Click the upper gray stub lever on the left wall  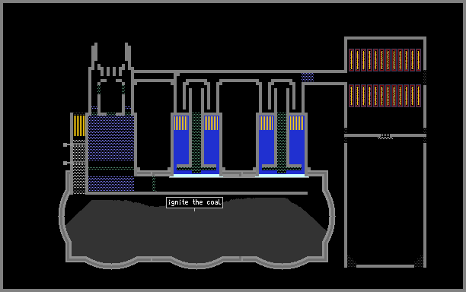click(67, 144)
